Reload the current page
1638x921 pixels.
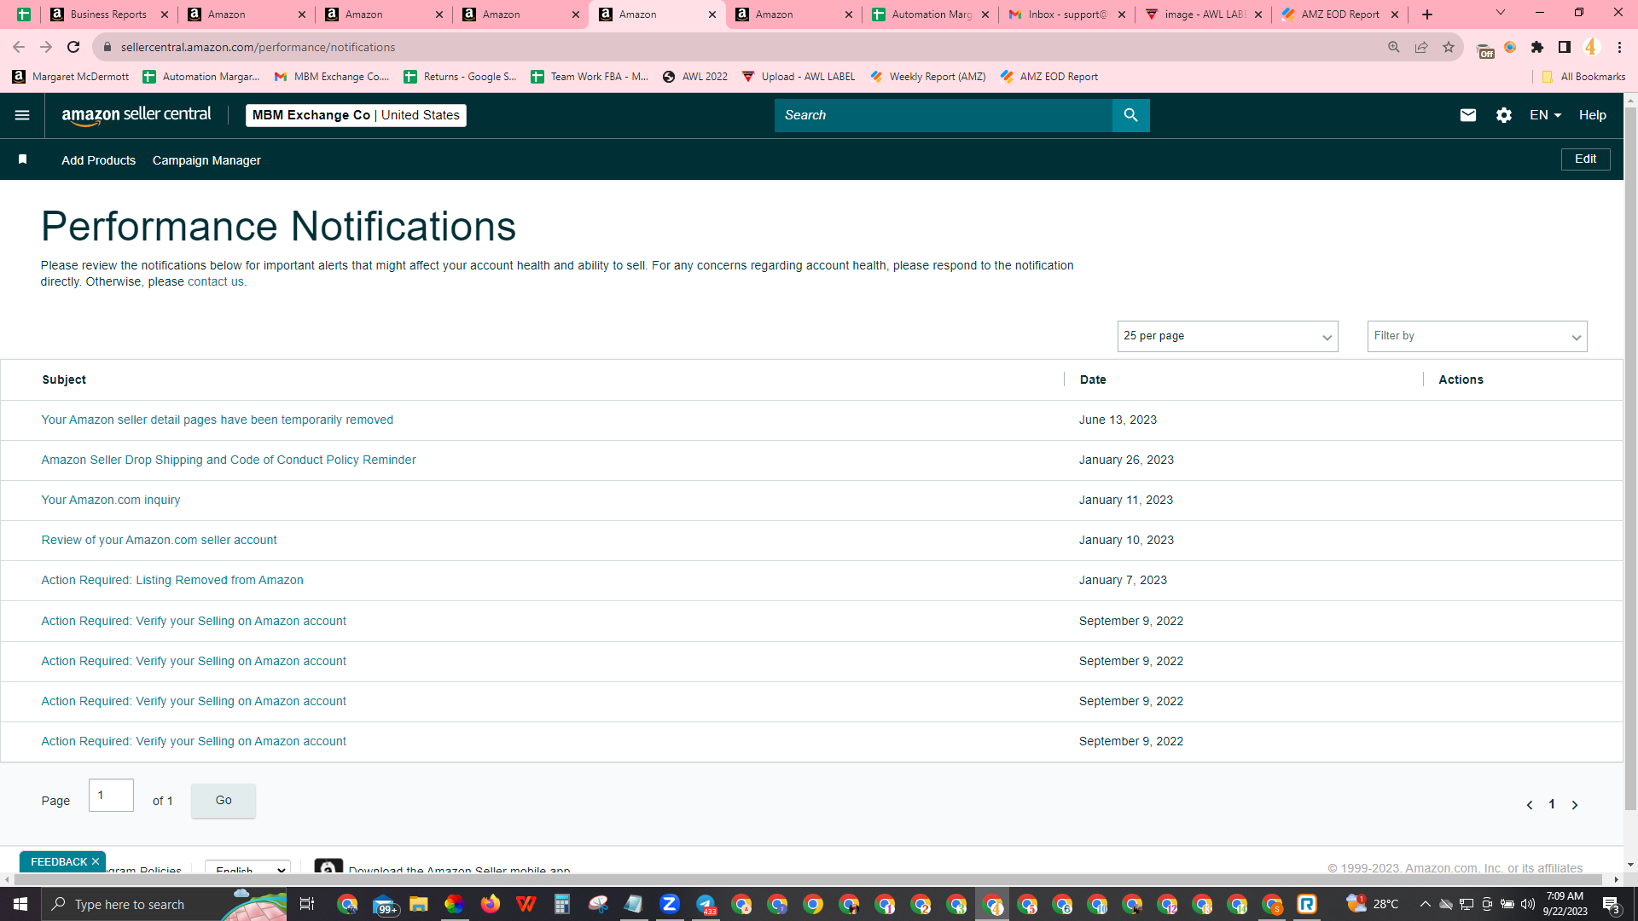[73, 47]
